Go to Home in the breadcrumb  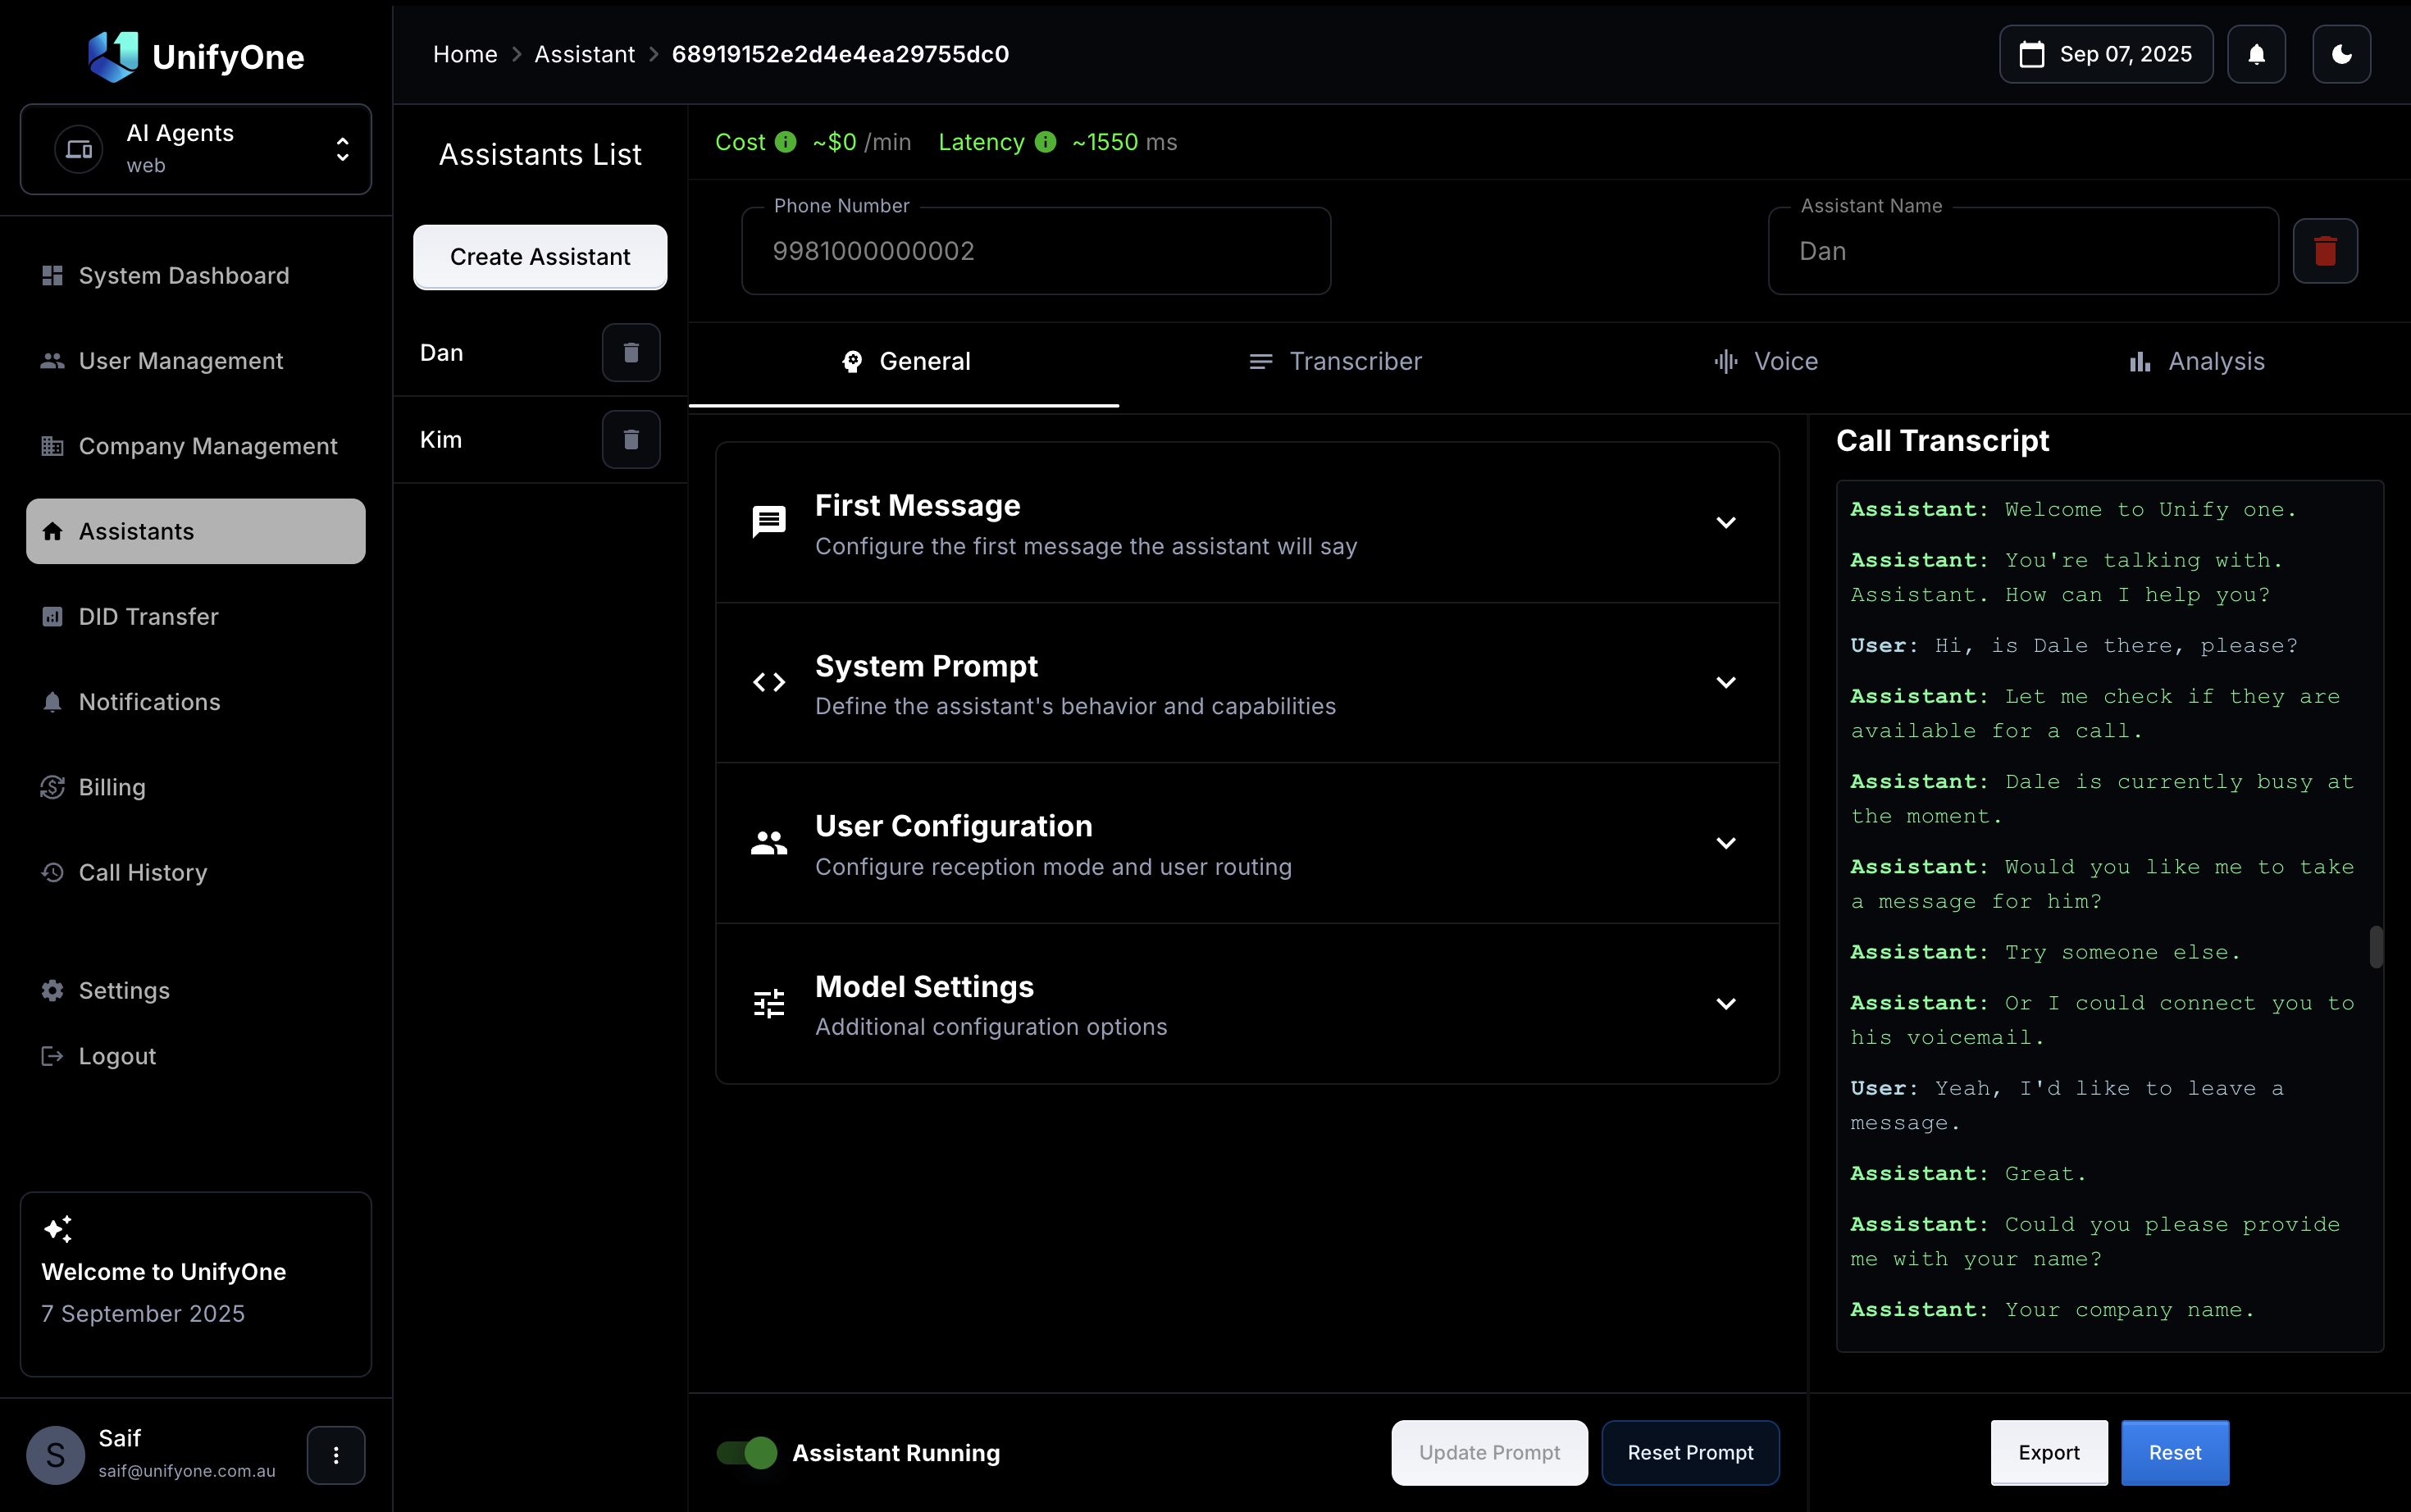(x=465, y=54)
